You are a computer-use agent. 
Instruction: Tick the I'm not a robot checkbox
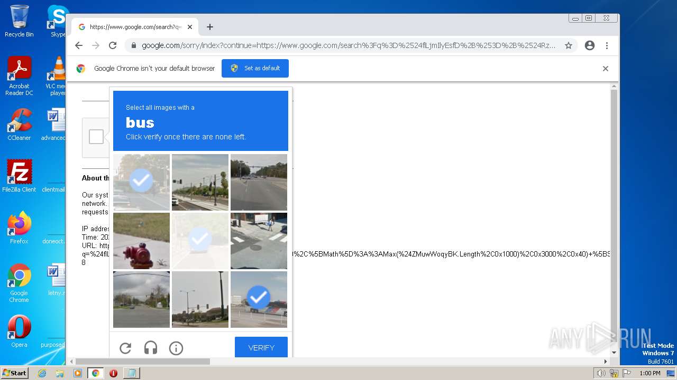pyautogui.click(x=96, y=137)
